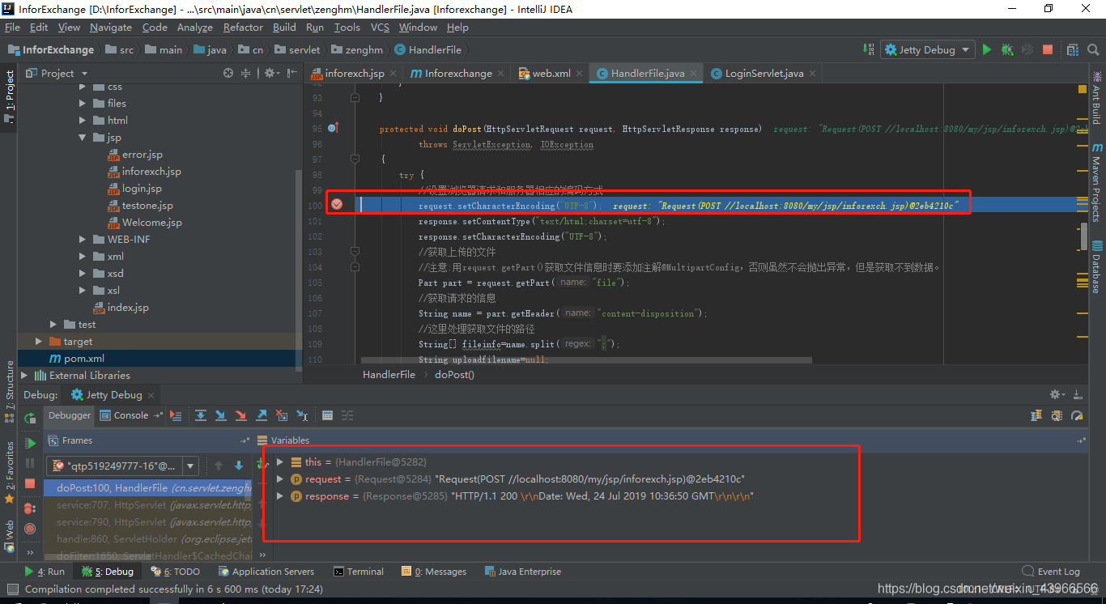
Task: Expand External Libraries node
Action: [x=24, y=376]
